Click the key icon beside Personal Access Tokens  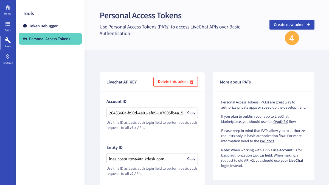pyautogui.click(x=25, y=39)
